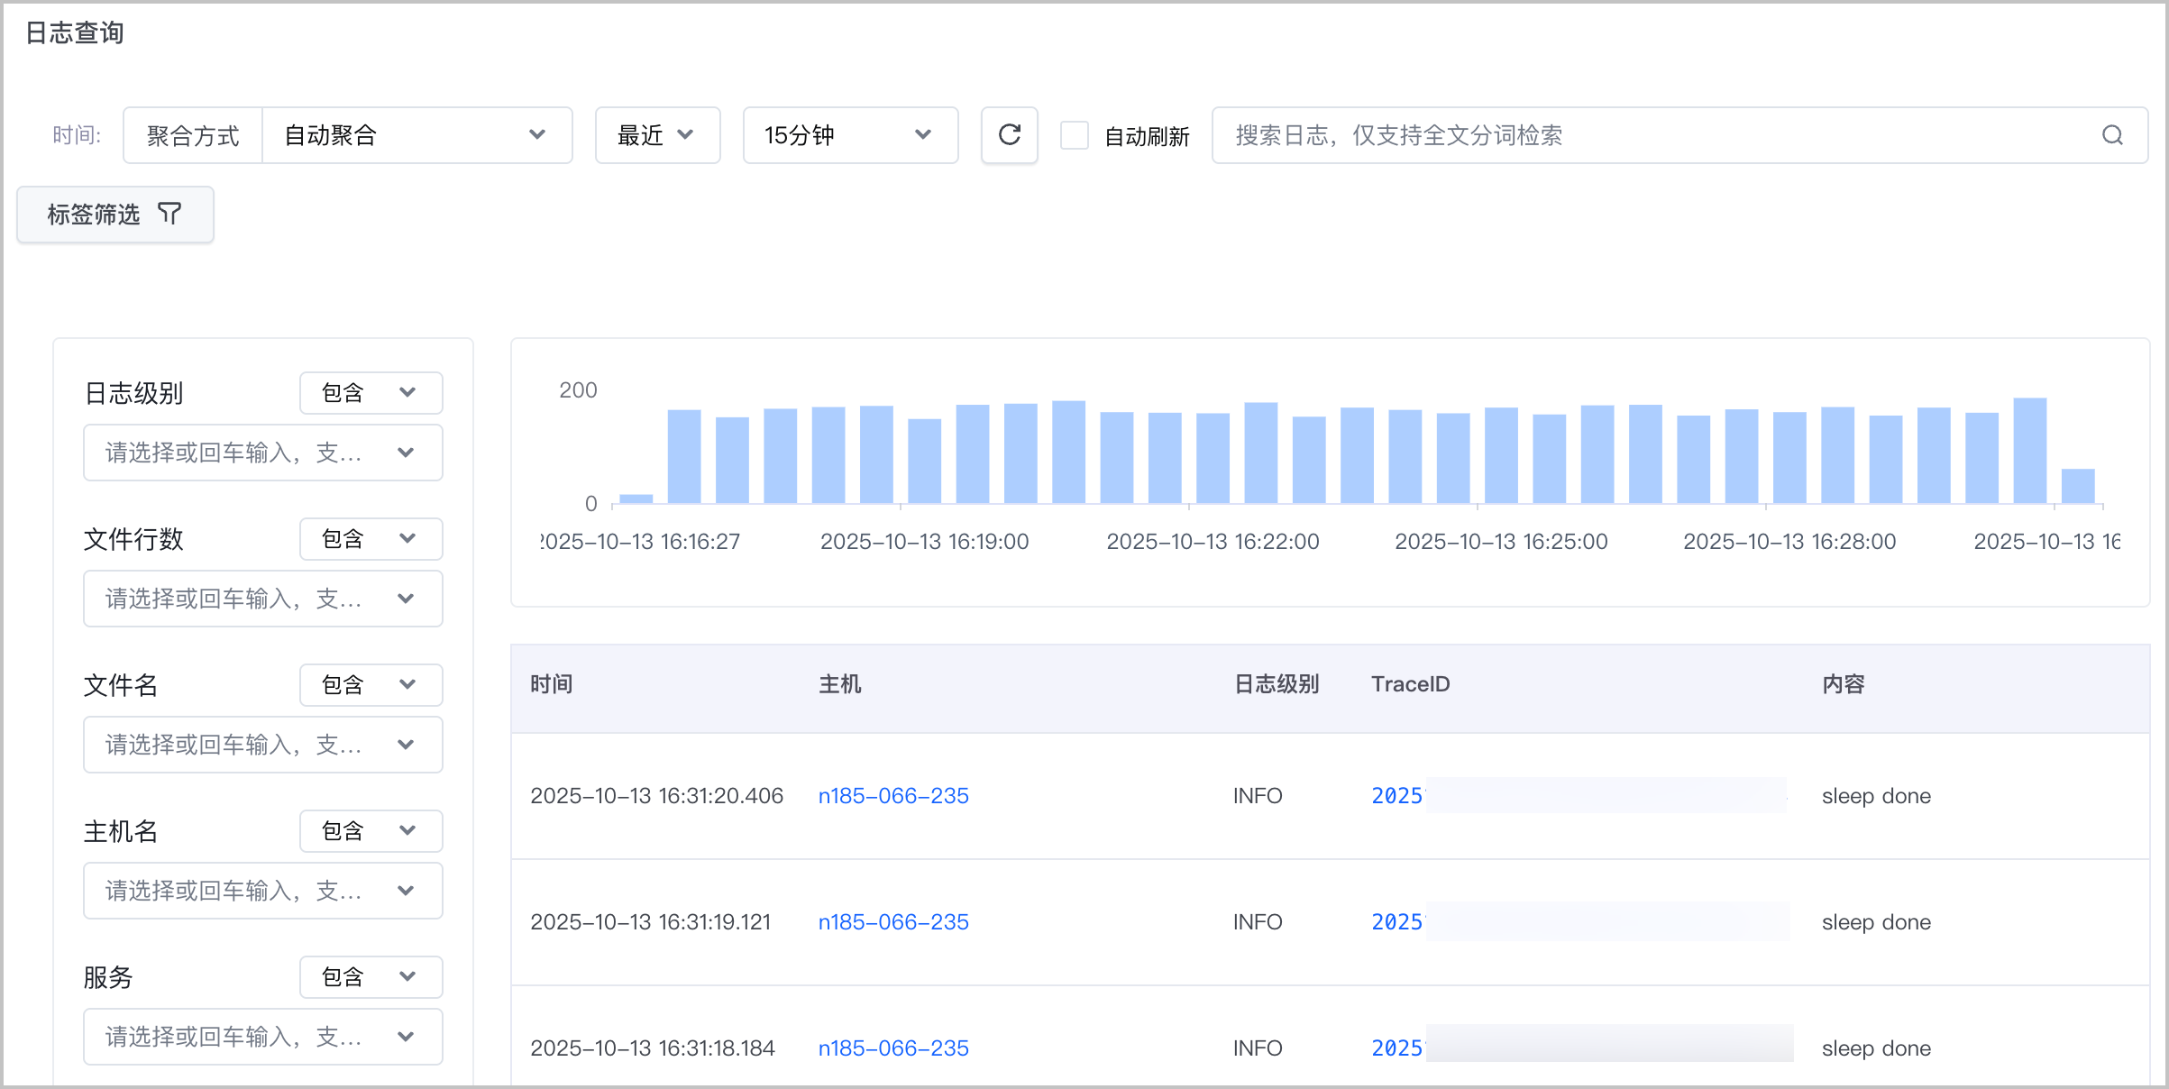Click the refresh icon button
Viewport: 2169px width, 1089px height.
1010,135
